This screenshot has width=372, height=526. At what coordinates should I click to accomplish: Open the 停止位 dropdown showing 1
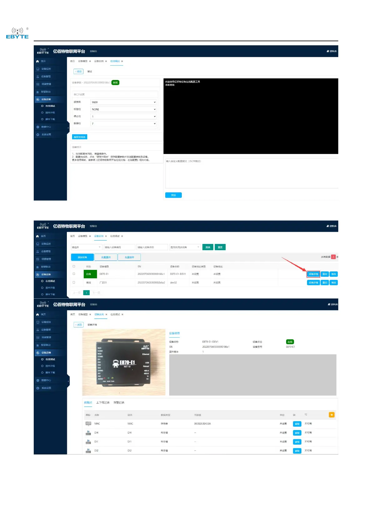[x=123, y=117]
